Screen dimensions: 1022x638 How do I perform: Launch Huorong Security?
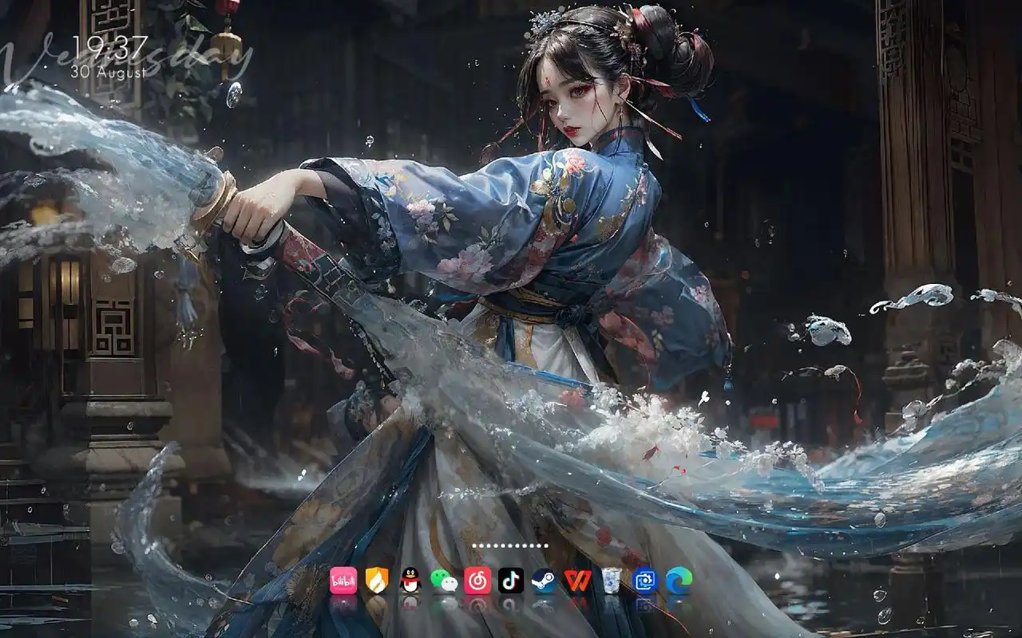377,581
